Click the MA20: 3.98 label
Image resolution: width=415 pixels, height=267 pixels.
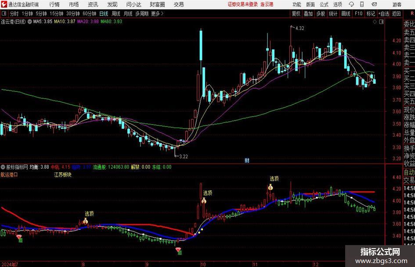coord(88,21)
